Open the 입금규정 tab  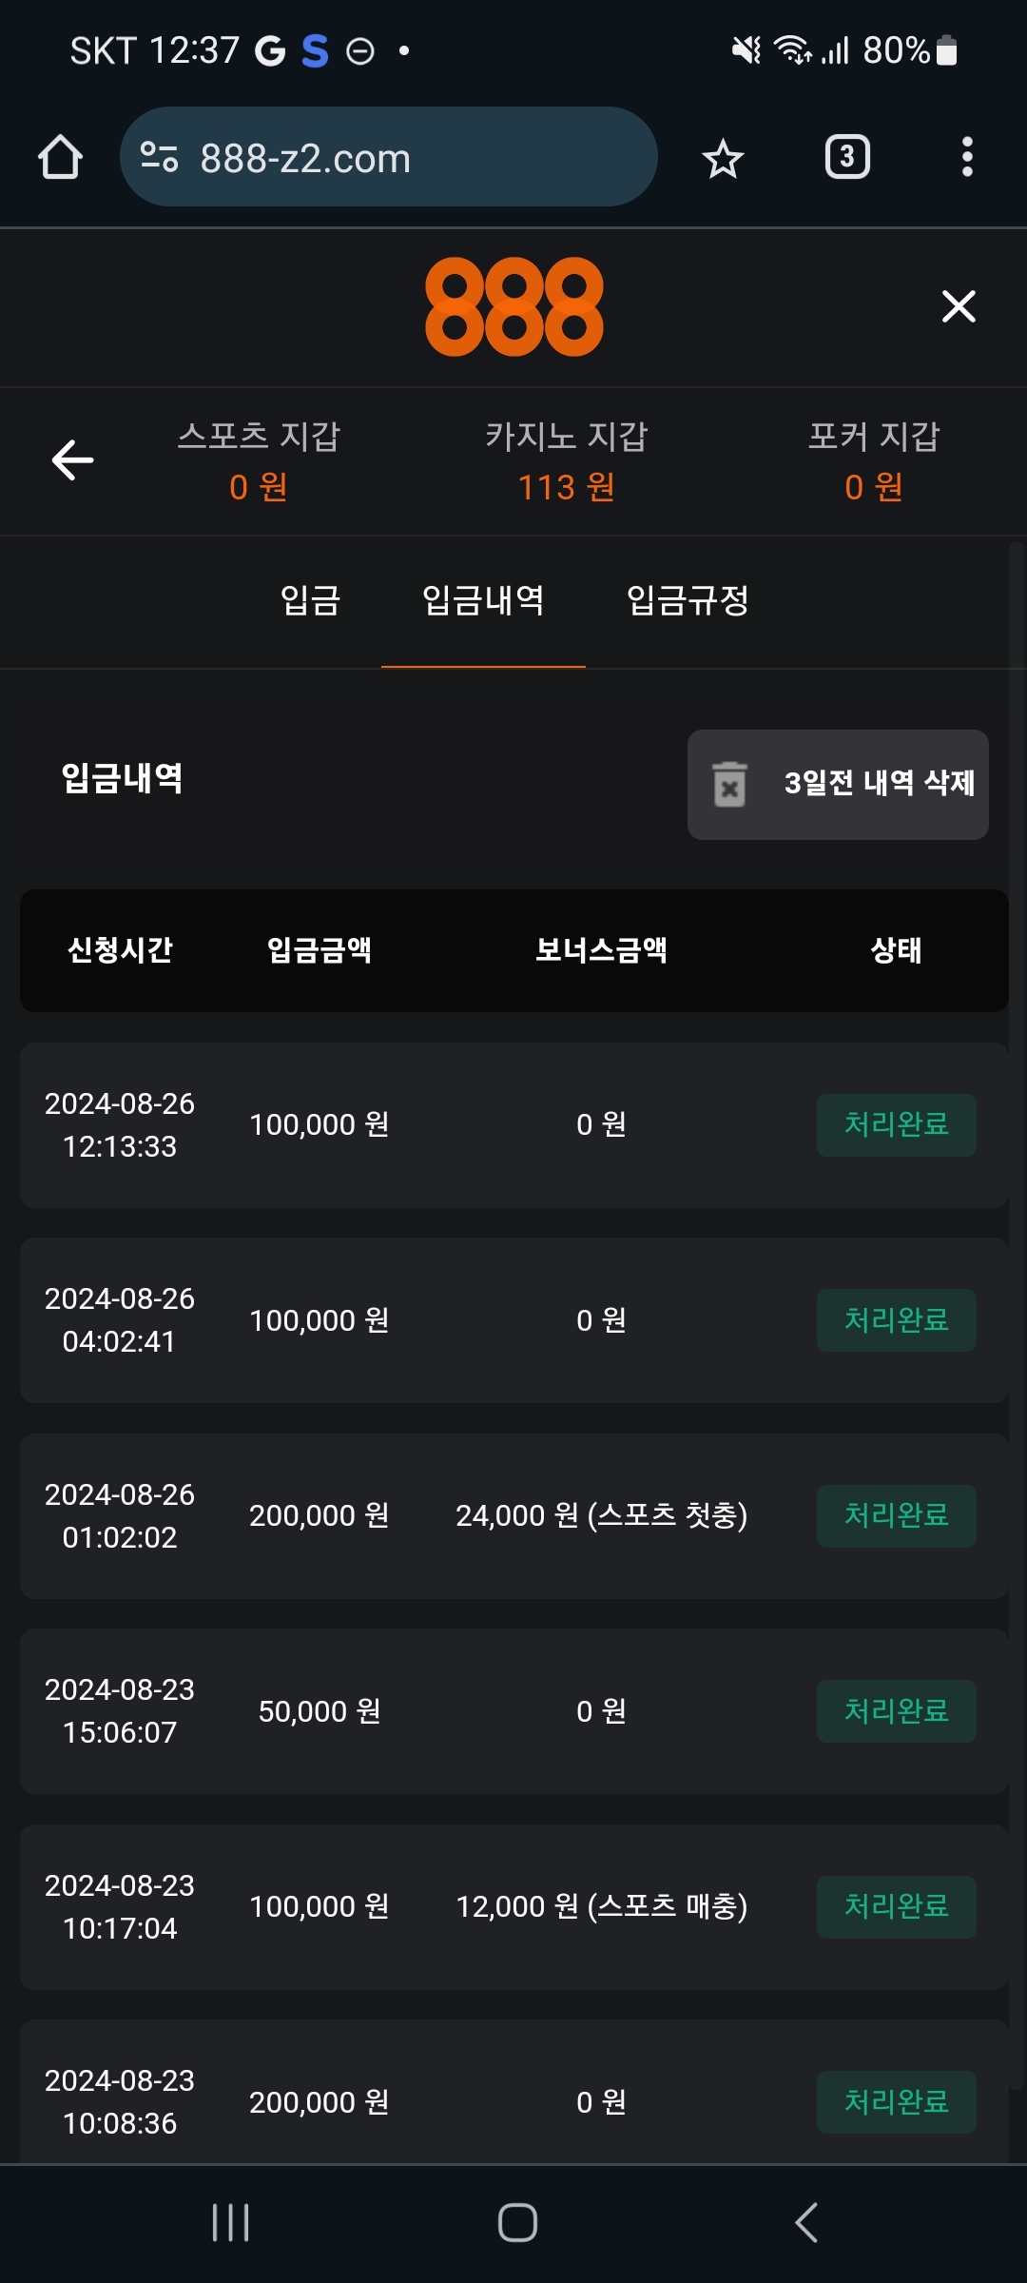[x=688, y=600]
